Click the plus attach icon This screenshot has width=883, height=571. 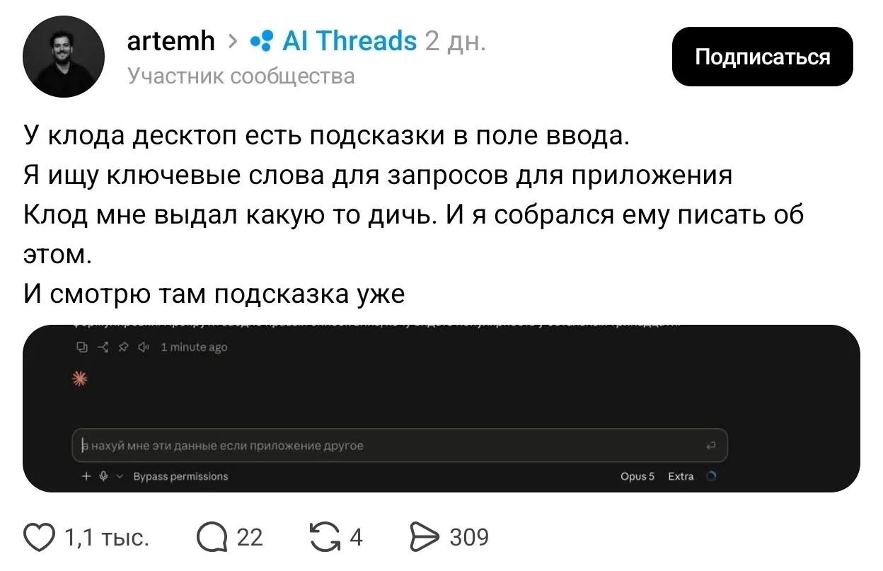coord(86,476)
